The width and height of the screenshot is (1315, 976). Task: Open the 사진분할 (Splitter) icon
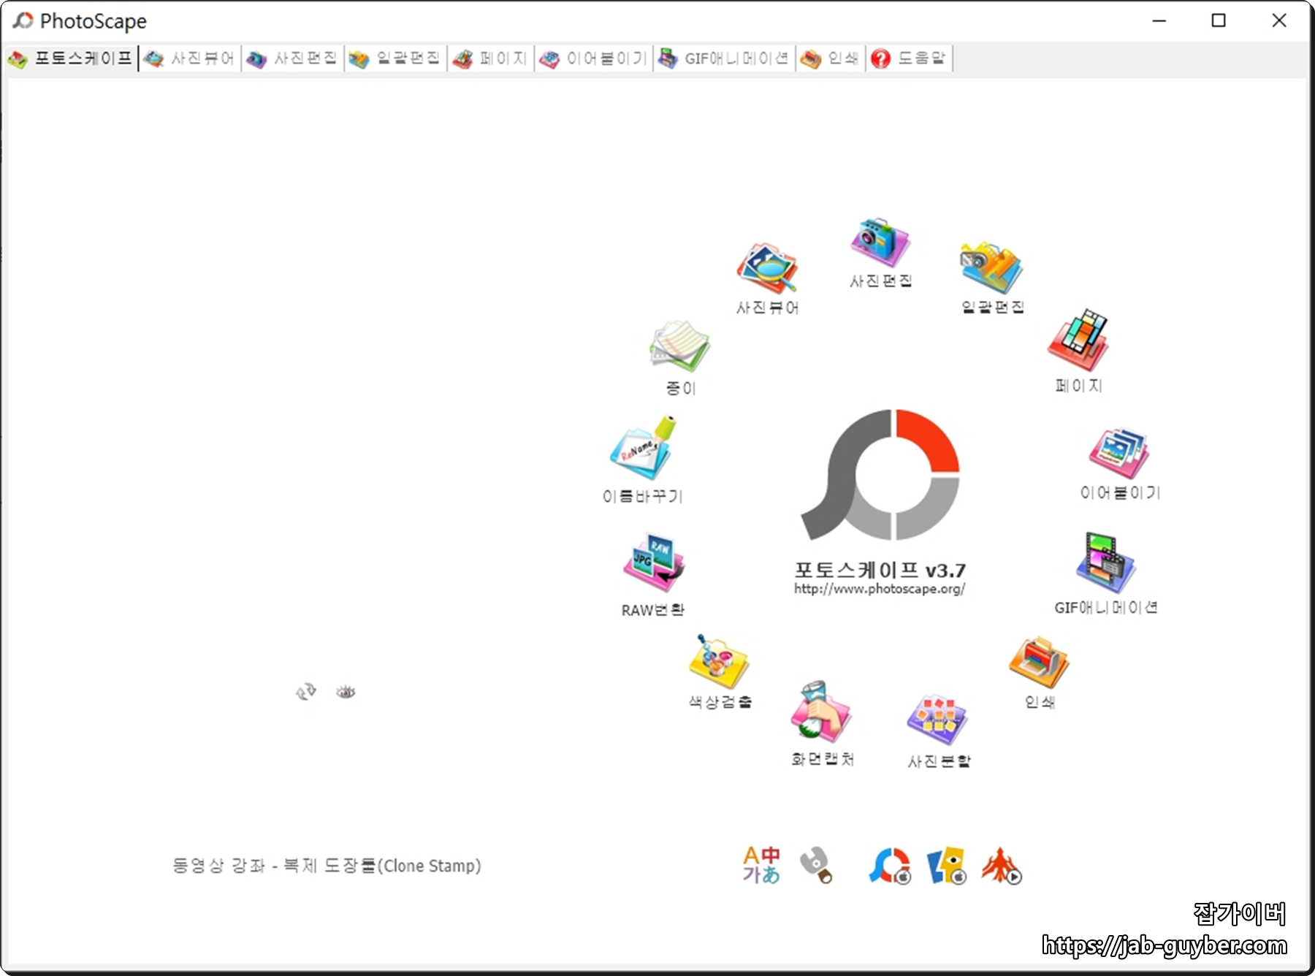click(938, 719)
